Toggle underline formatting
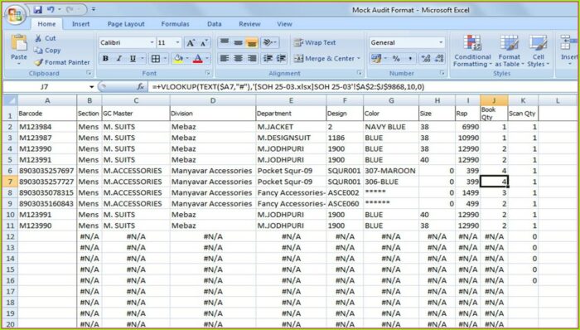 point(132,58)
